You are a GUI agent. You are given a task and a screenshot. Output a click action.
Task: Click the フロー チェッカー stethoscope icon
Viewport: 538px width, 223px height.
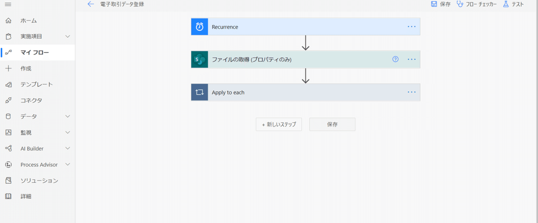pyautogui.click(x=460, y=4)
